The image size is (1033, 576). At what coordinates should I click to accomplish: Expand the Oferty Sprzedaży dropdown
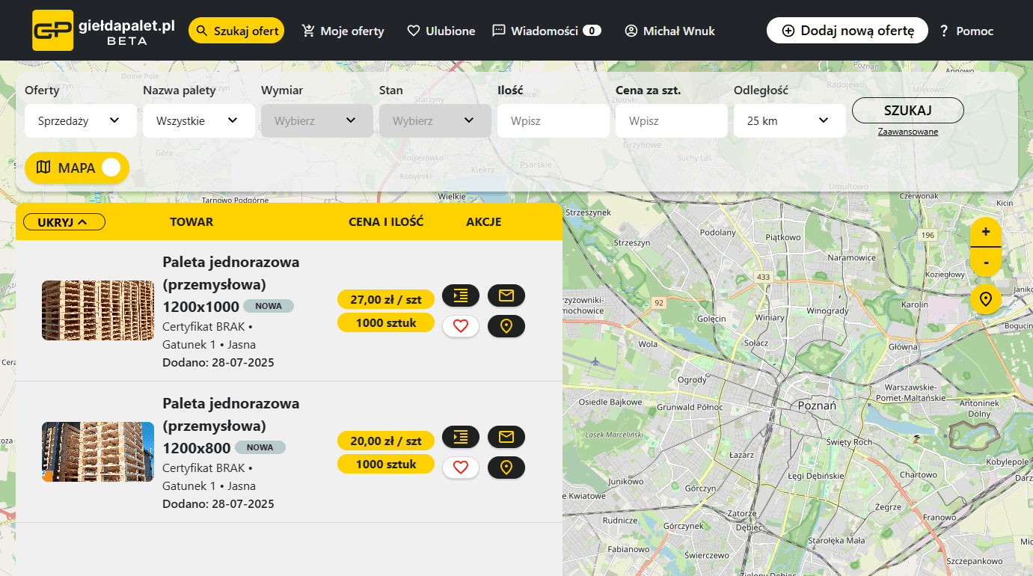coord(81,120)
